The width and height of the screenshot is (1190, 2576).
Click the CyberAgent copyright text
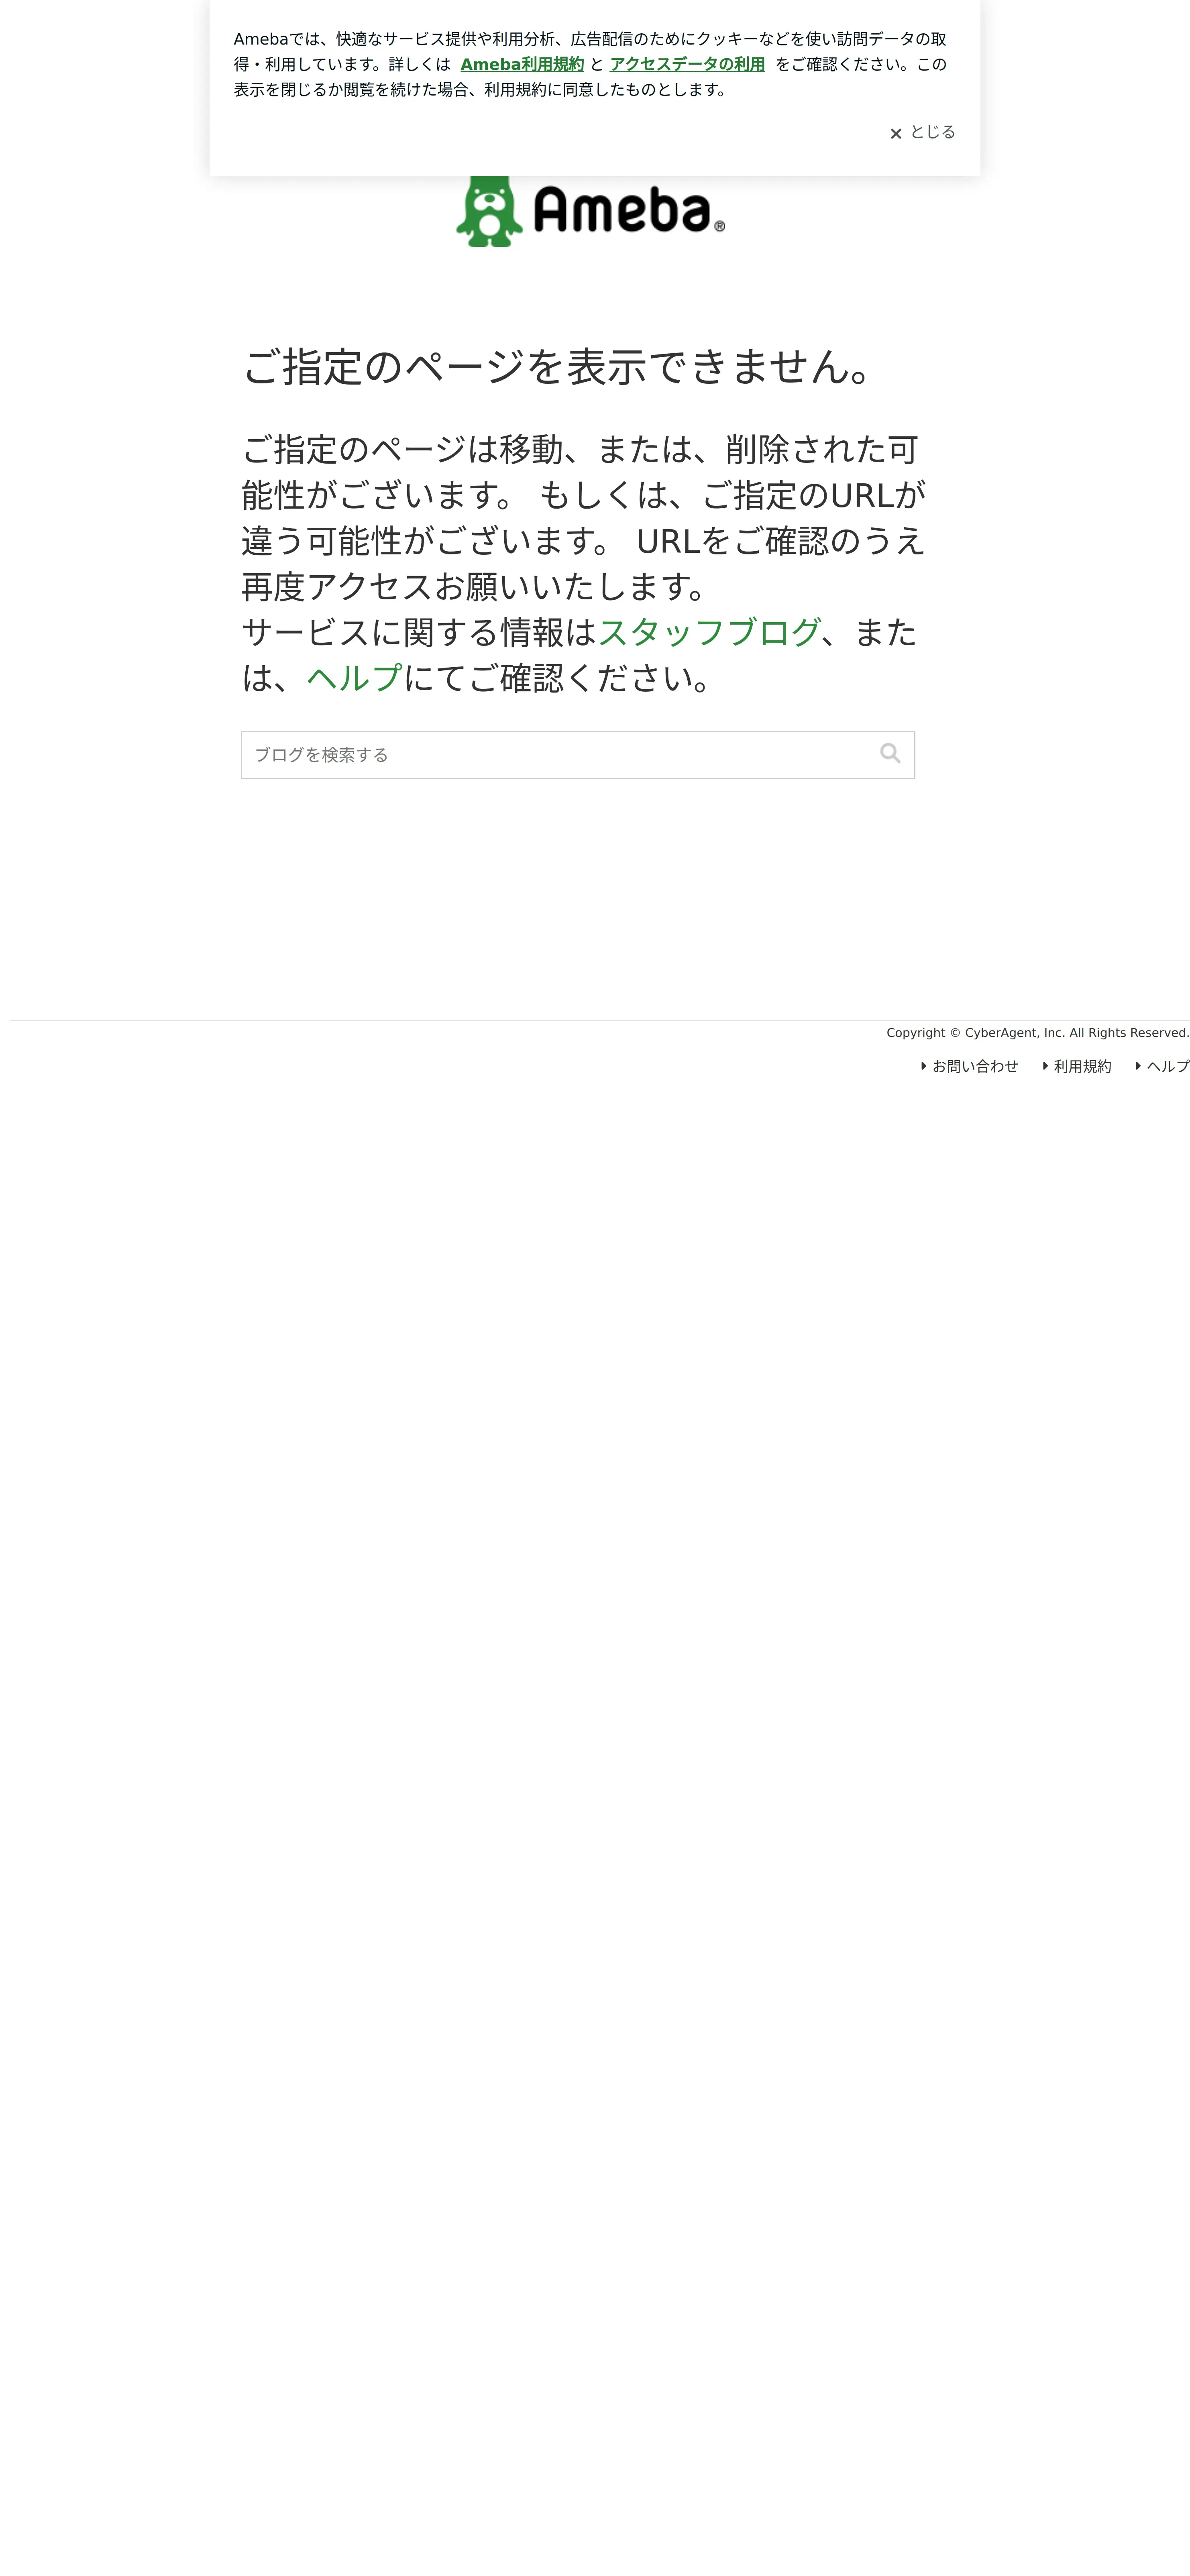click(1037, 1033)
